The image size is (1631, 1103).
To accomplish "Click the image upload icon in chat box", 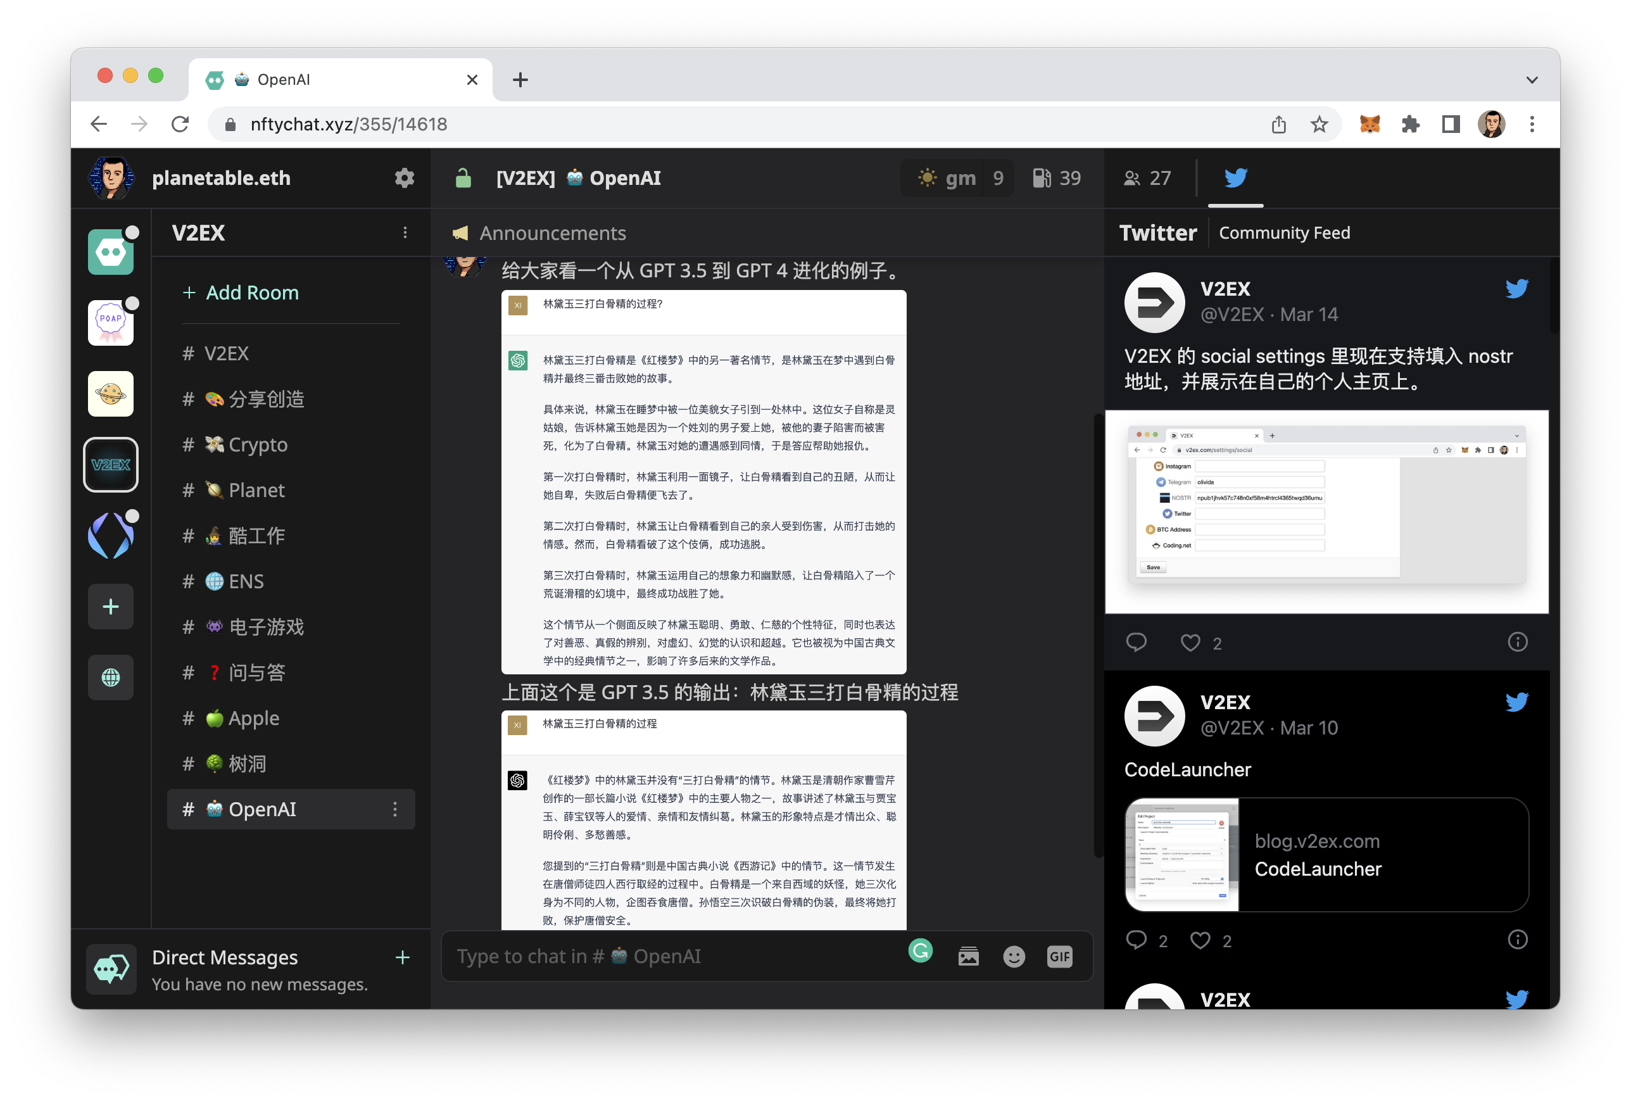I will (x=968, y=956).
